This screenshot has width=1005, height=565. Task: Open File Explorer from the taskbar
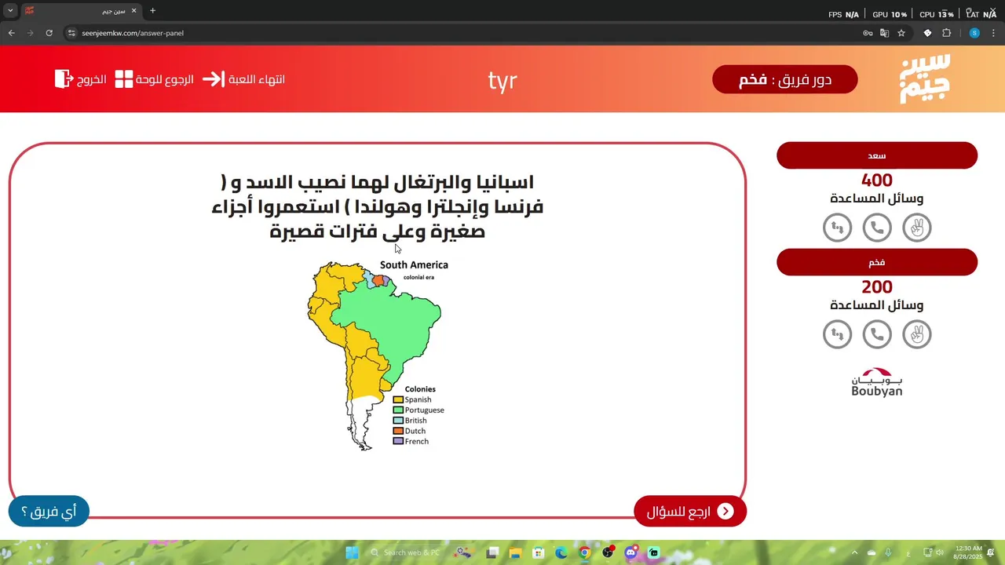click(515, 552)
